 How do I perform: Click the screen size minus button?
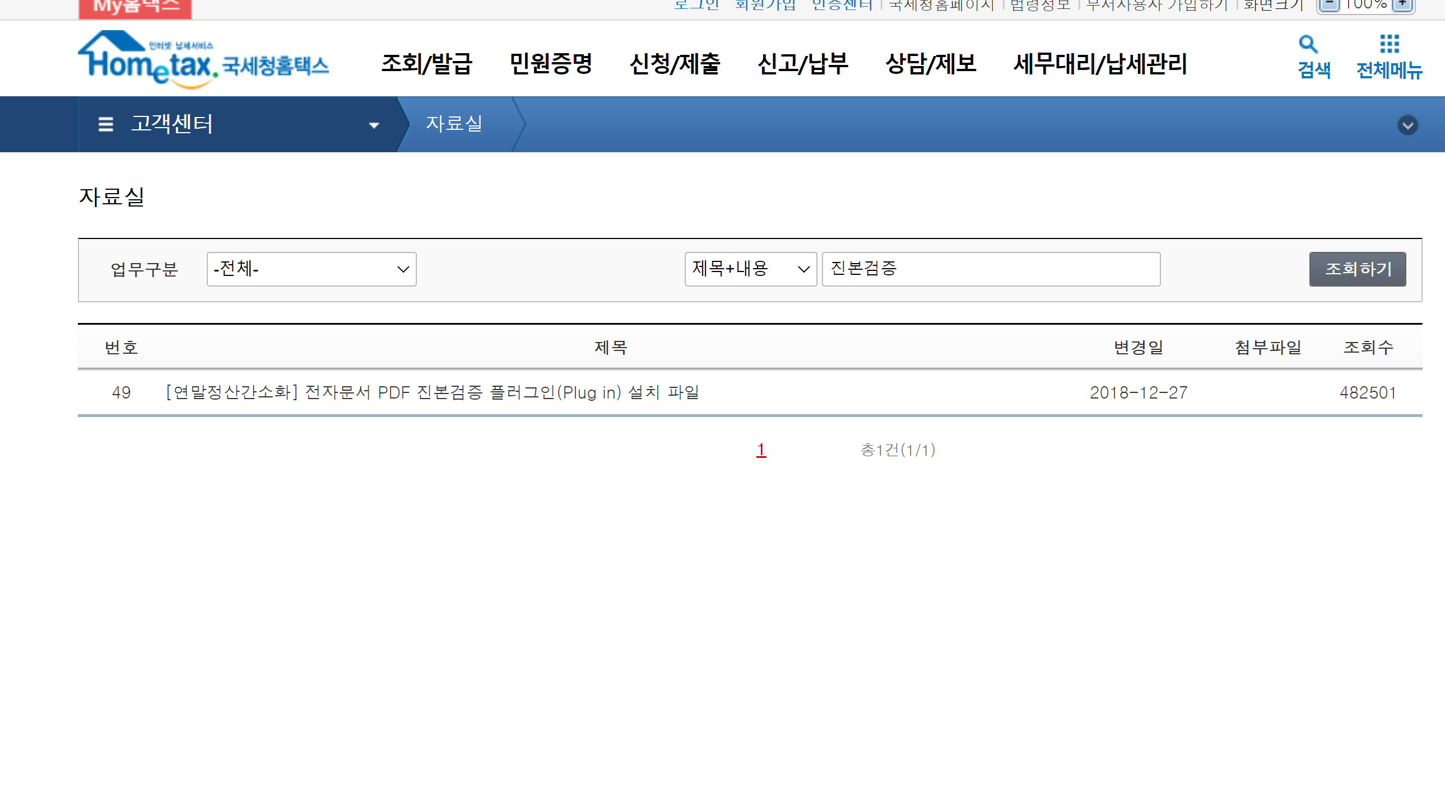pos(1328,4)
